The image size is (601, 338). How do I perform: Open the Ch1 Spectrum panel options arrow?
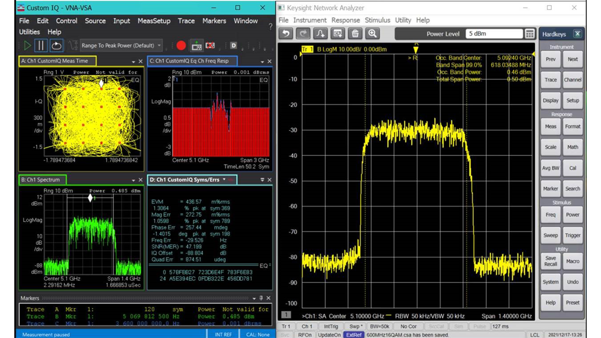click(x=133, y=180)
